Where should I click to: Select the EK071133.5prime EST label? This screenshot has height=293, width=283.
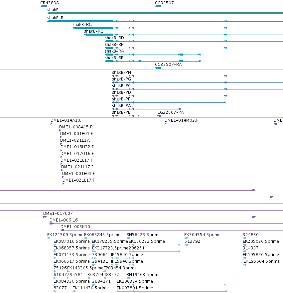click(71, 255)
